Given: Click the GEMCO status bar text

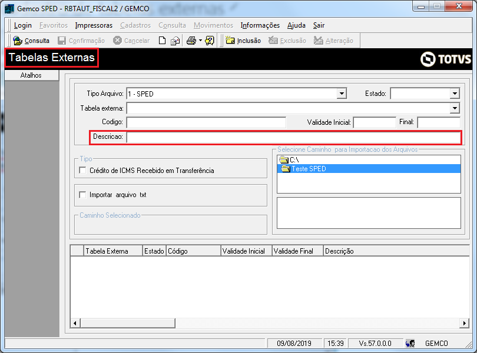Looking at the screenshot, I should [x=436, y=344].
